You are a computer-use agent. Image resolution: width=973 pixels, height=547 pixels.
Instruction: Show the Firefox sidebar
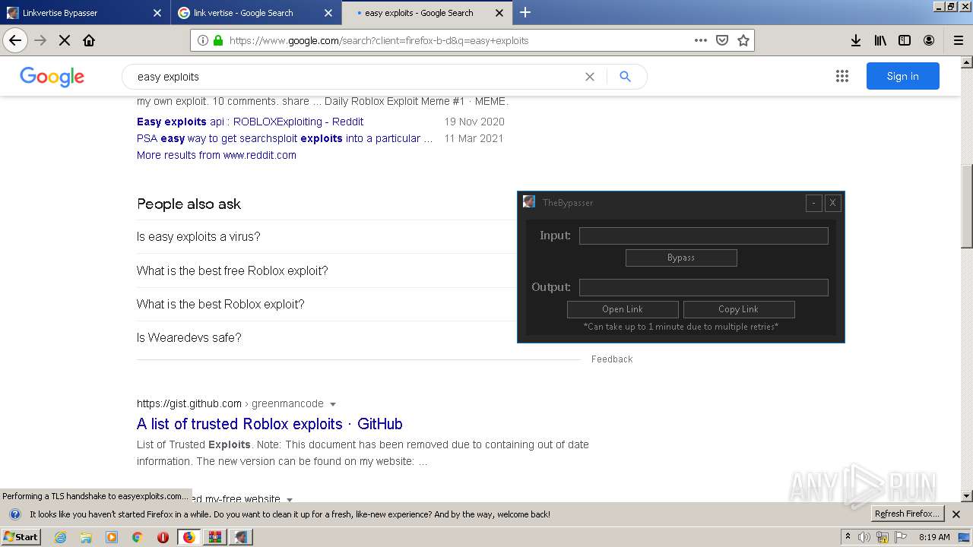[x=905, y=40]
